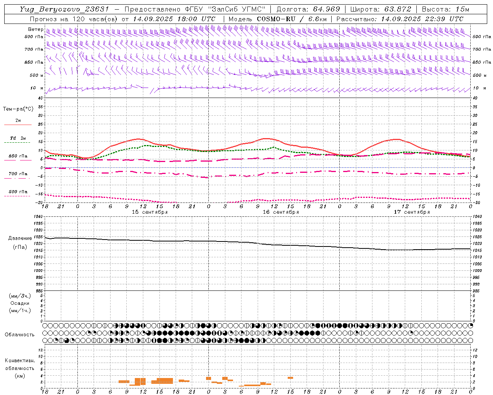Click the 'Модель COSMO-RU / 6.6км' label
Image resolution: width=493 pixels, height=395 pixels.
pyautogui.click(x=277, y=19)
